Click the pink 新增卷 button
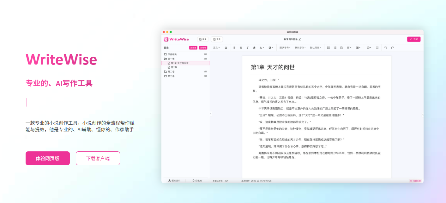 tap(203, 48)
